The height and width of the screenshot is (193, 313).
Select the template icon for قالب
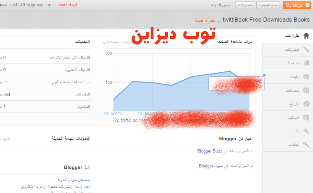pos(306,131)
